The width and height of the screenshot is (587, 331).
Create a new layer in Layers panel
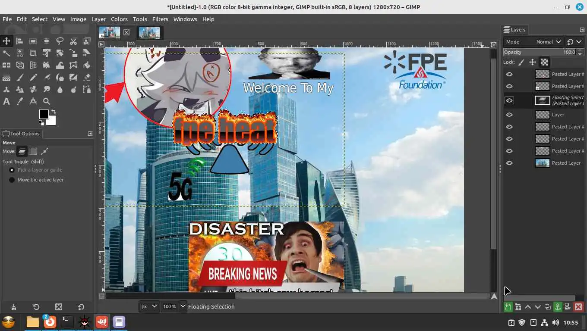click(x=508, y=307)
